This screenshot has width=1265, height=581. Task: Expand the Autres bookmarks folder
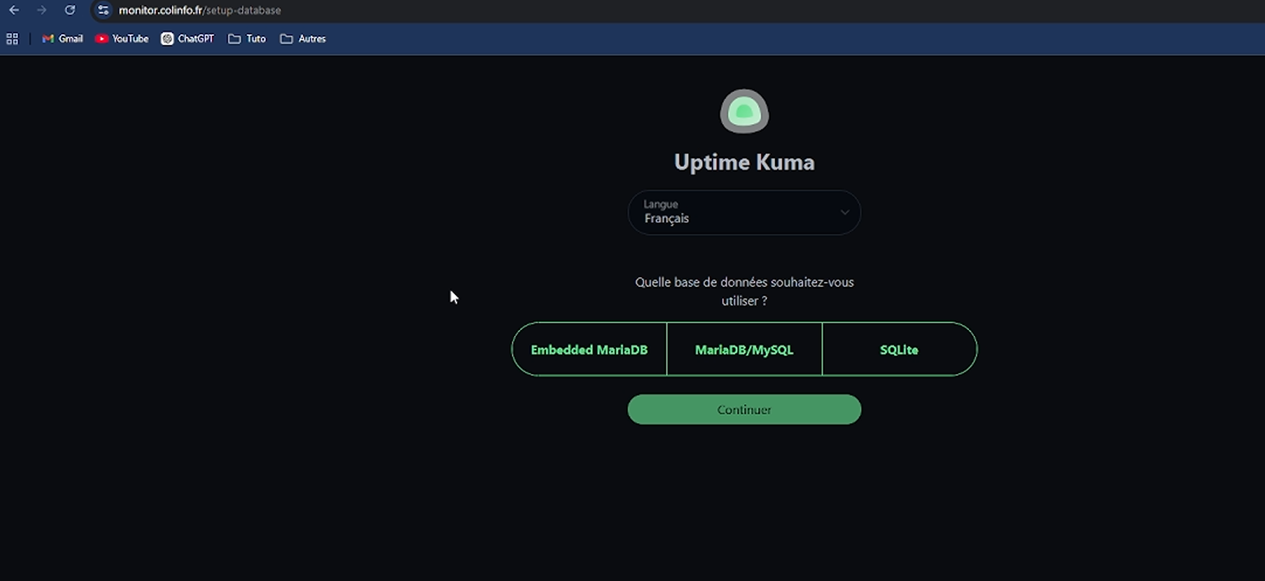point(303,39)
